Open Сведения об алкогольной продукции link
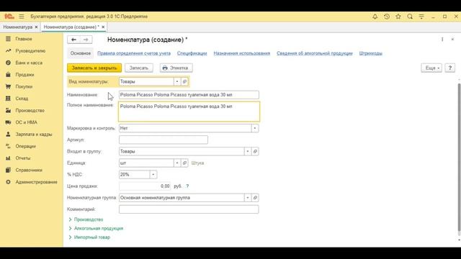 (x=315, y=53)
